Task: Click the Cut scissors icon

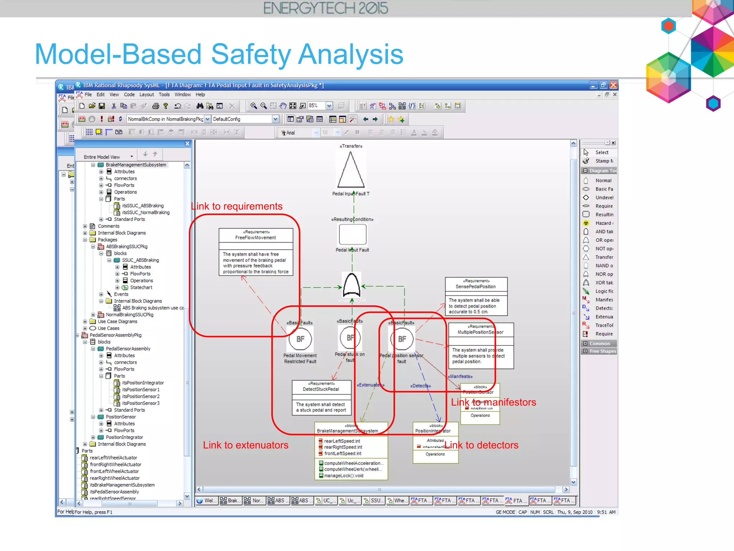Action: pos(114,106)
